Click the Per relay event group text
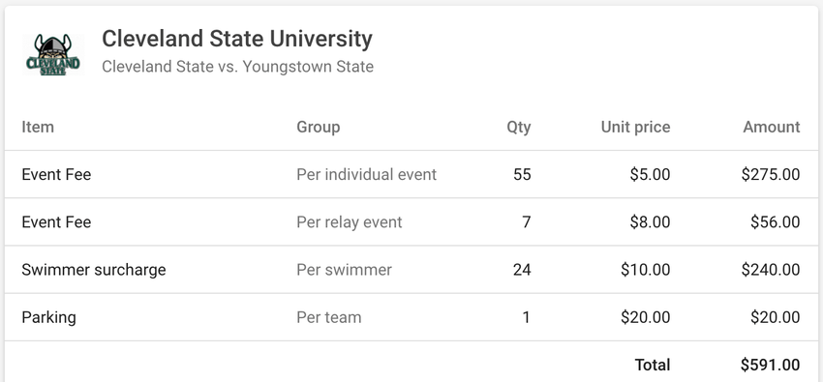The width and height of the screenshot is (823, 382). (x=349, y=222)
